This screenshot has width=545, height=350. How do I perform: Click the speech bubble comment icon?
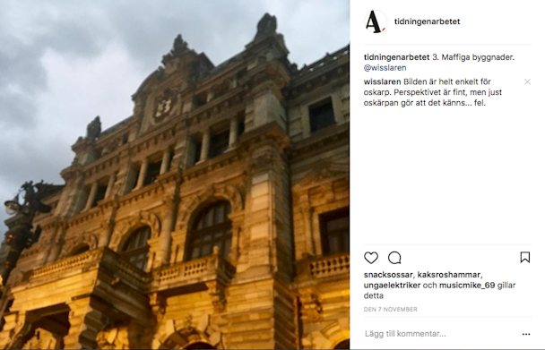point(394,258)
